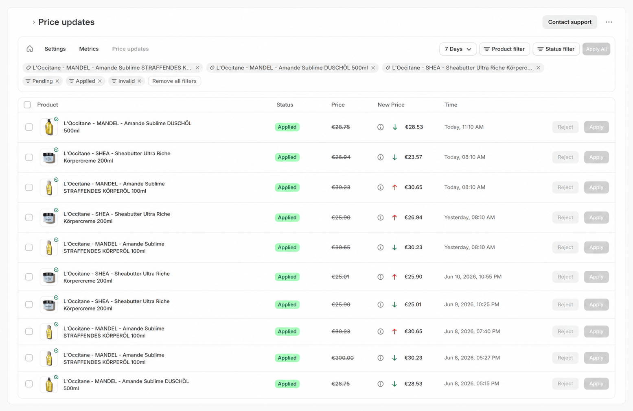
Task: Remove the Sheabutter Ultra Riche product filter chip
Action: 538,68
